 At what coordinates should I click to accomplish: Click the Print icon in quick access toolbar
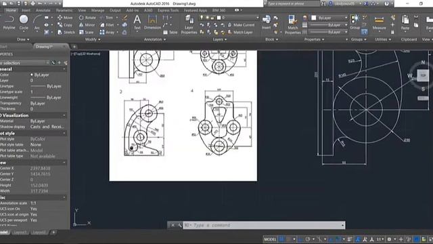click(32, 3)
